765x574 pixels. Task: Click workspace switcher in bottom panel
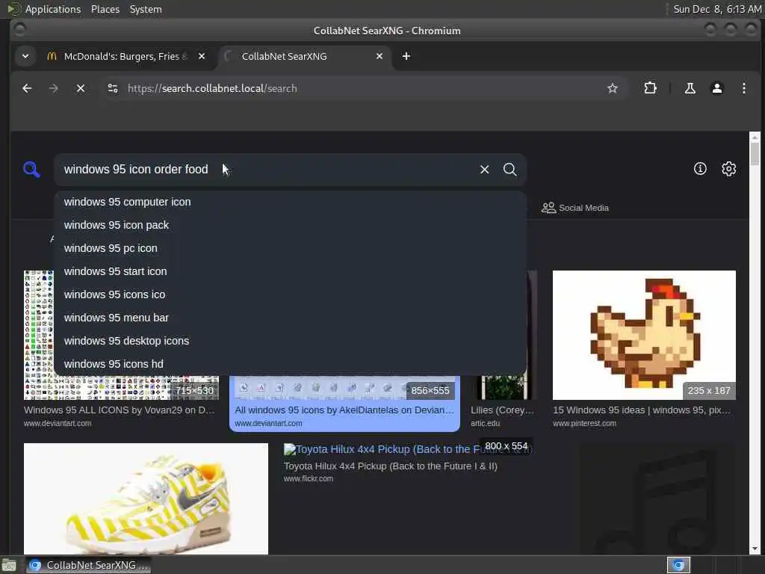click(x=678, y=565)
